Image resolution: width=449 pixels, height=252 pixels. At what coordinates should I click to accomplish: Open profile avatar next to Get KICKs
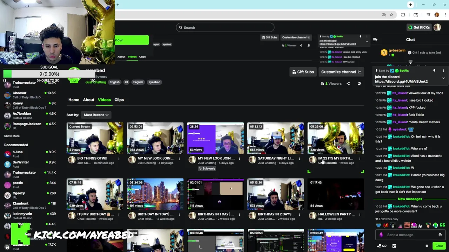click(437, 27)
